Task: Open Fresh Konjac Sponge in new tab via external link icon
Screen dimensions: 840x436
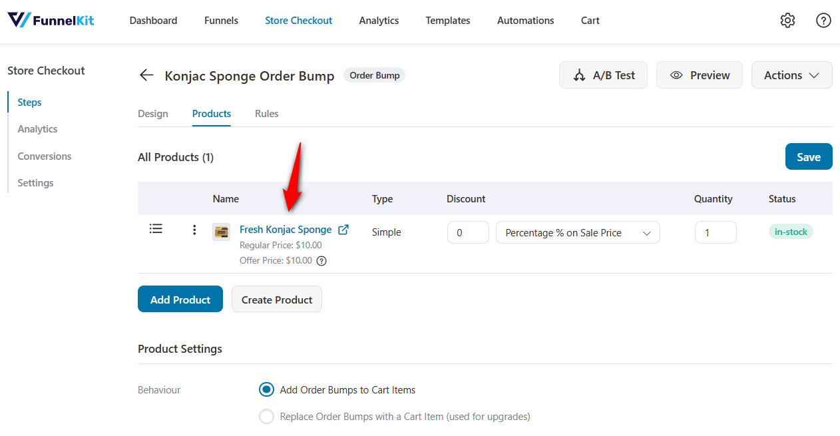Action: (343, 229)
